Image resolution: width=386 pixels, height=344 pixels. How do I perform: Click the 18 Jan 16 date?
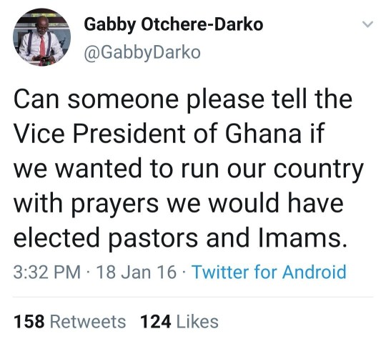(137, 272)
